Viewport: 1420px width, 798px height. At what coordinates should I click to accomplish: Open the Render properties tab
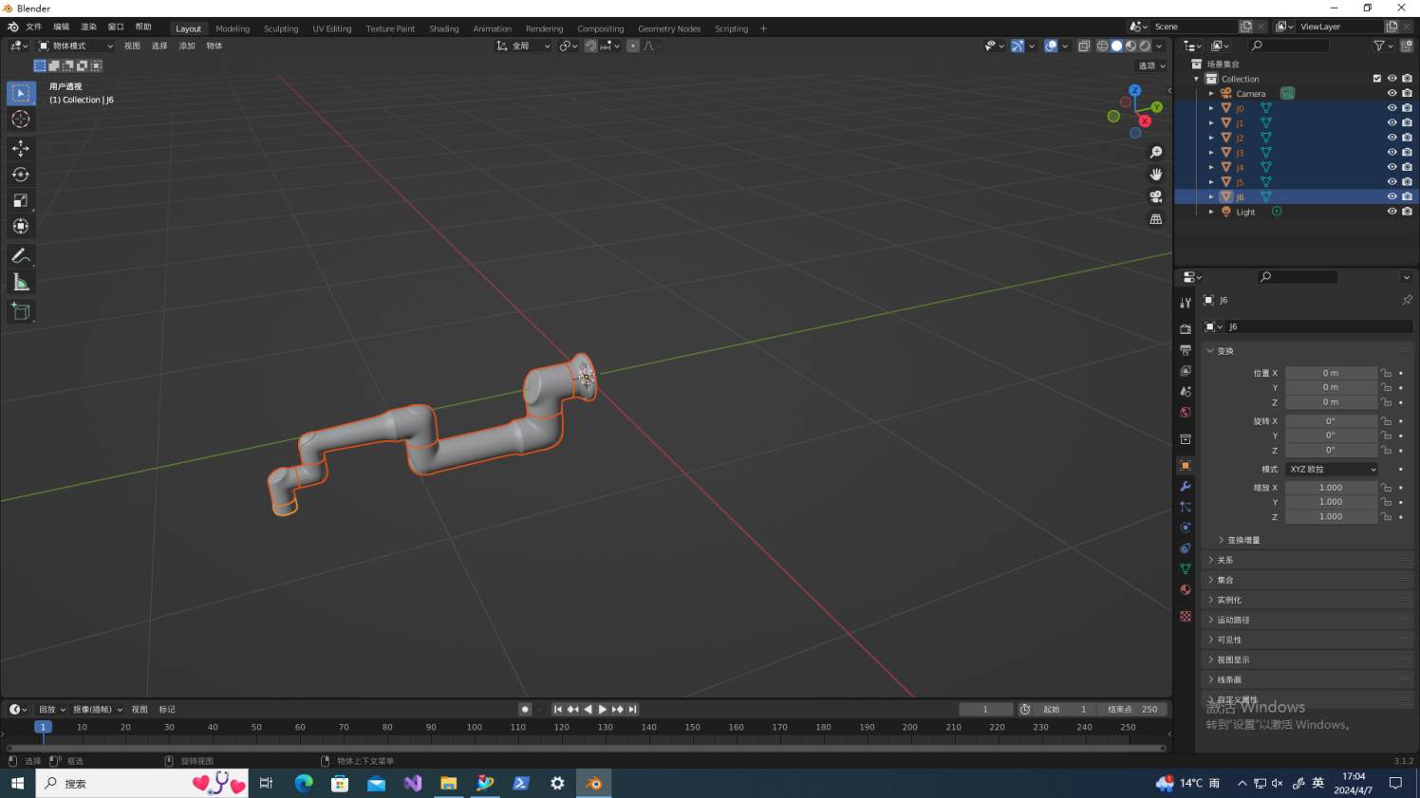(x=1186, y=329)
